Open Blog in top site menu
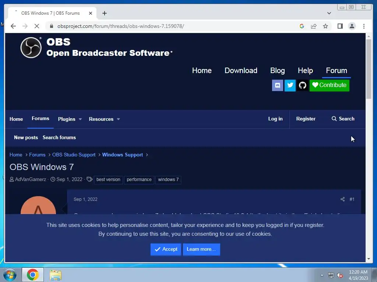 point(278,70)
